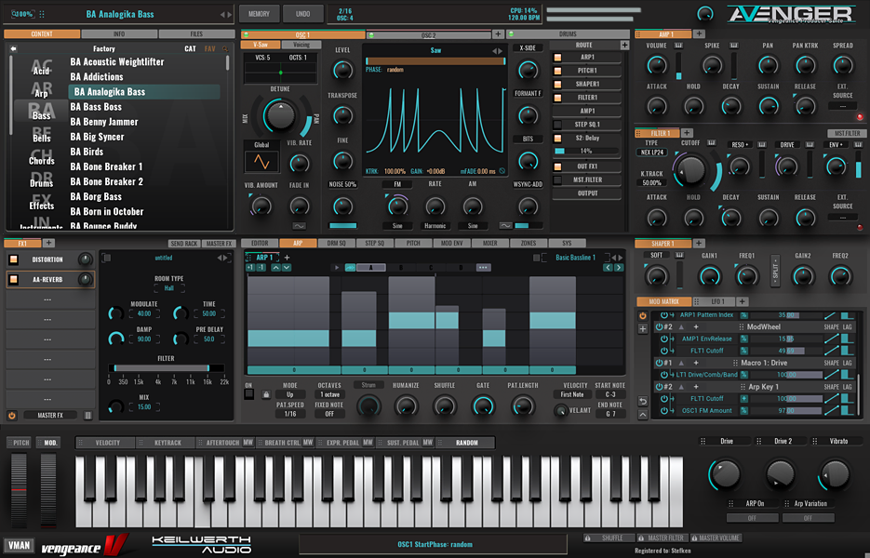This screenshot has width=870, height=558.
Task: Click the mod matrix collapse up-arrow icon
Action: [643, 415]
